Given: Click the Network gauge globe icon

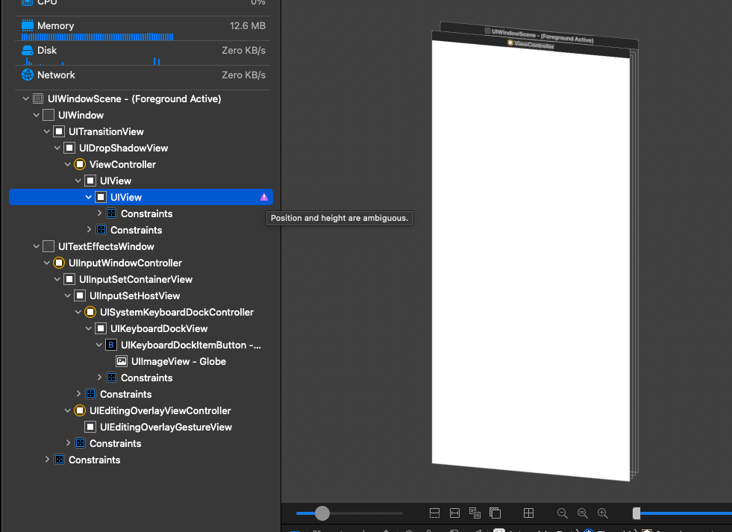Looking at the screenshot, I should [x=28, y=75].
